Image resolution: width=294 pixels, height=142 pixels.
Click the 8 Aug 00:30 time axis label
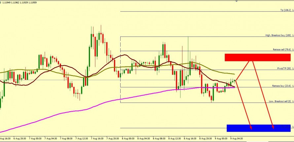click(x=129, y=139)
